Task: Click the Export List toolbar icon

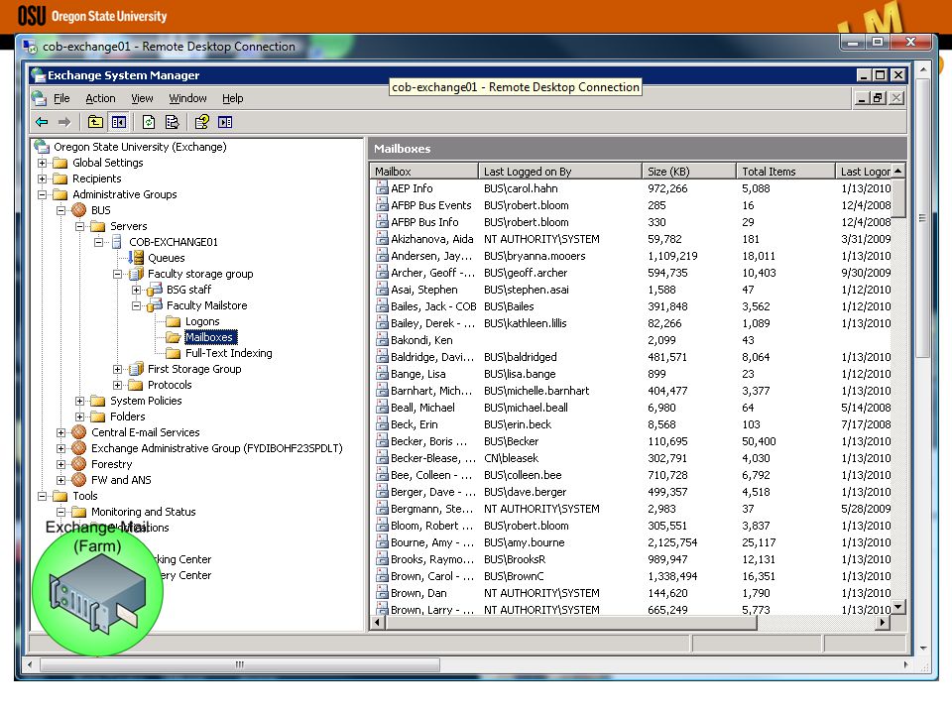Action: point(173,123)
